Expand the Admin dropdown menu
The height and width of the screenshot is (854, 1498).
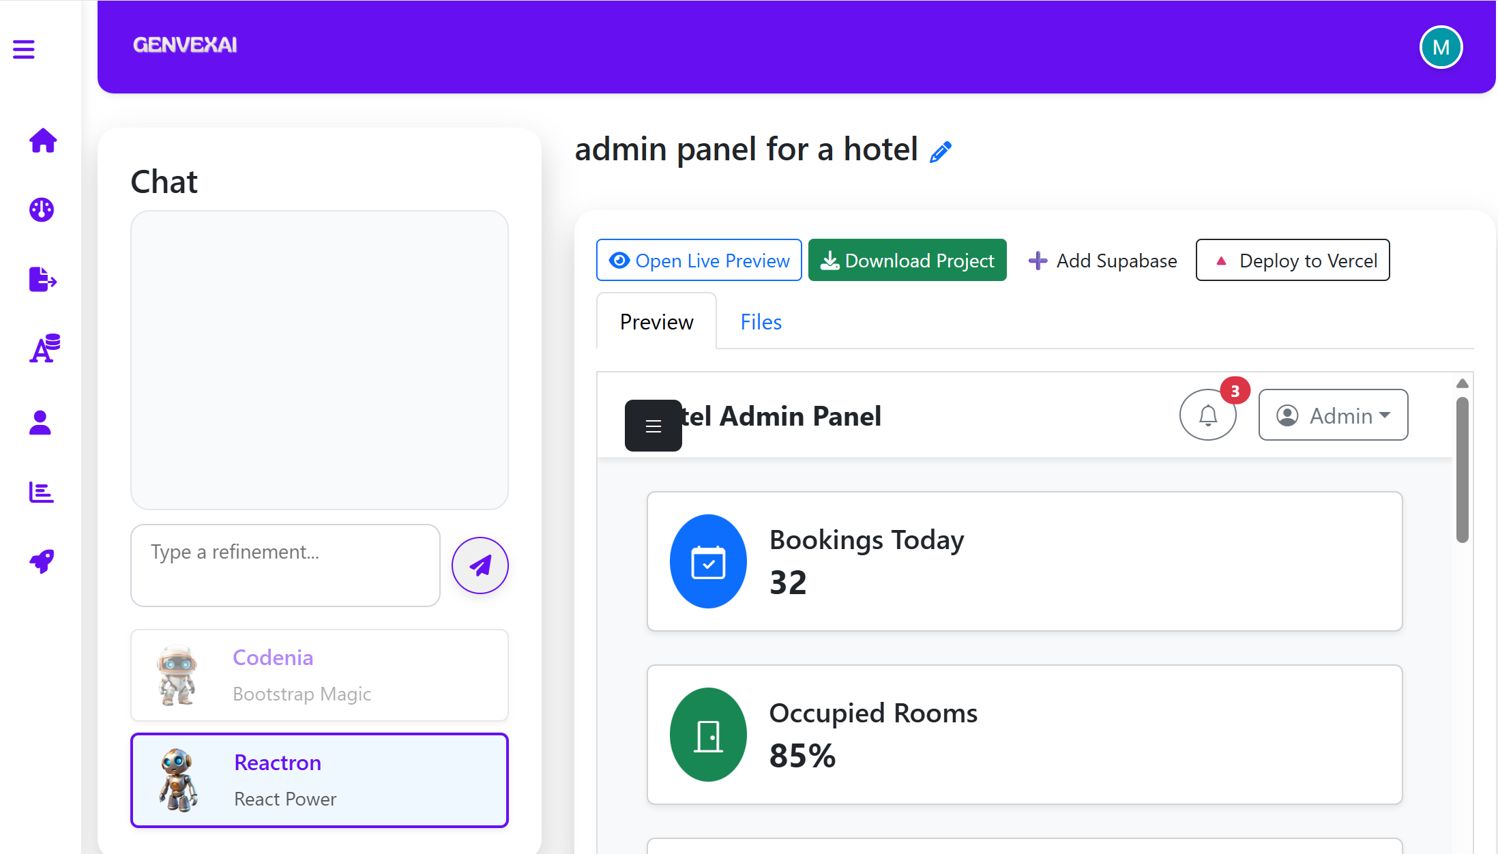(1333, 415)
